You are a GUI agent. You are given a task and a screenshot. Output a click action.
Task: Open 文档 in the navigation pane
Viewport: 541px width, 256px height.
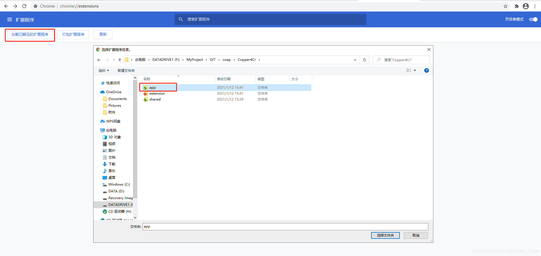pyautogui.click(x=112, y=157)
